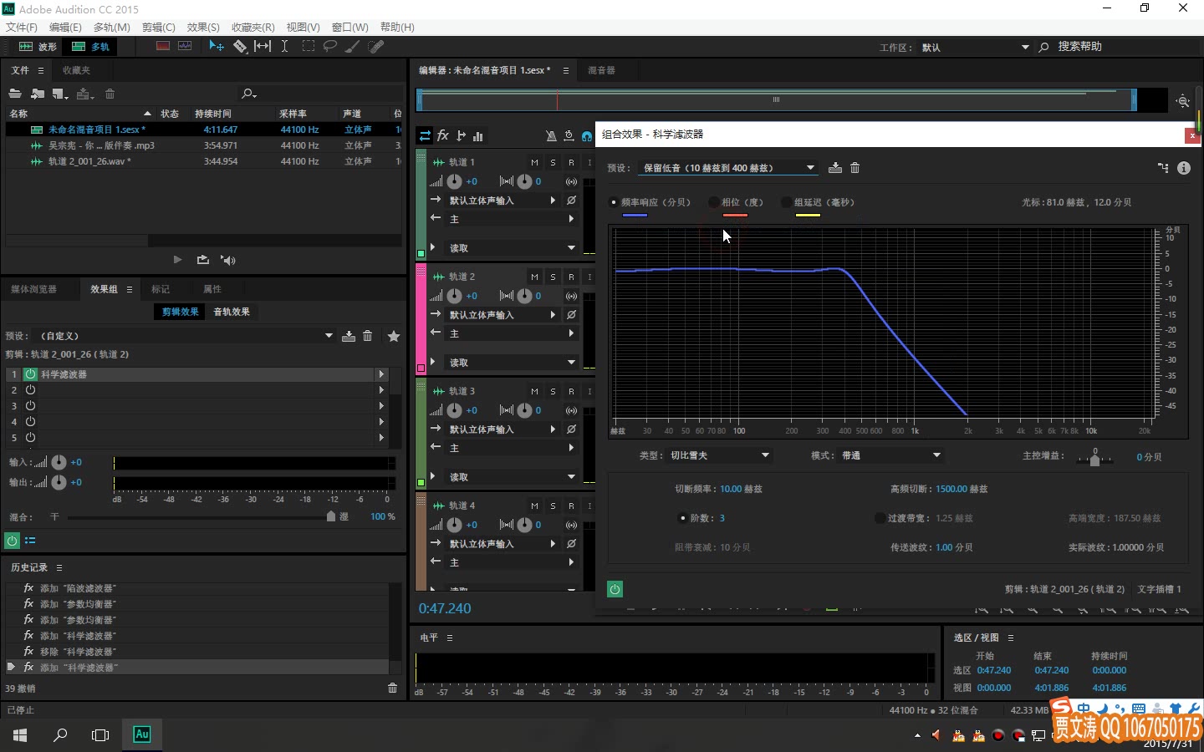Viewport: 1204px width, 752px height.
Task: Select the 组延迟（毫秒）radio button
Action: point(786,202)
